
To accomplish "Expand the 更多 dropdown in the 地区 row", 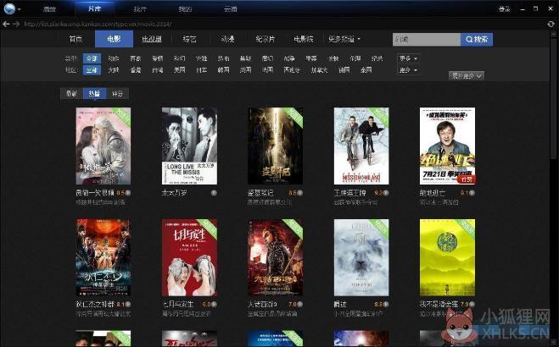I will (408, 70).
